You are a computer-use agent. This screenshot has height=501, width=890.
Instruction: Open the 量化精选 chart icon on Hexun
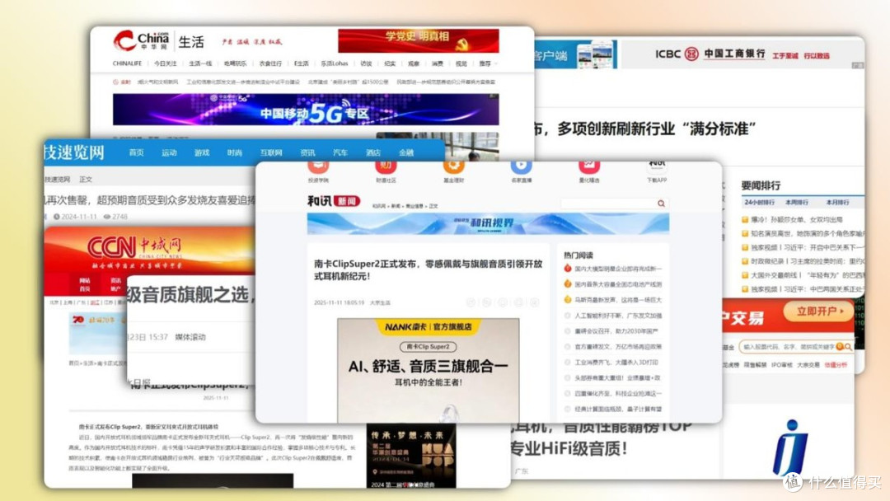[x=589, y=166]
